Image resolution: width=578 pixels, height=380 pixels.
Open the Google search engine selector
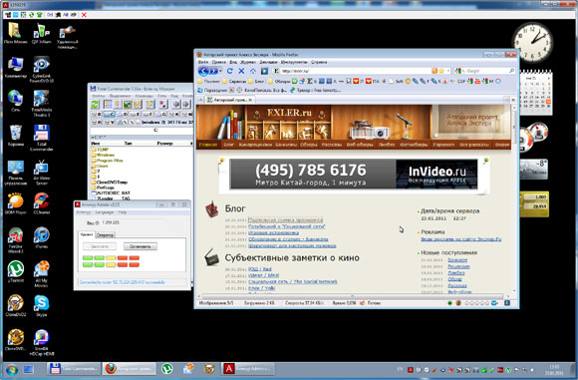coord(459,71)
